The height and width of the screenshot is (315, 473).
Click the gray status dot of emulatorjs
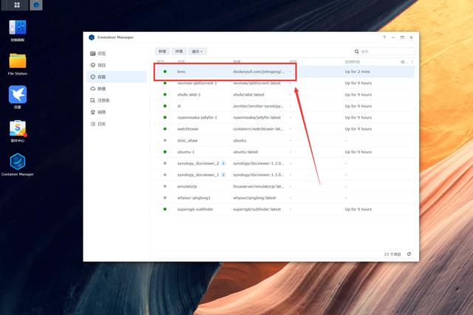pos(165,186)
